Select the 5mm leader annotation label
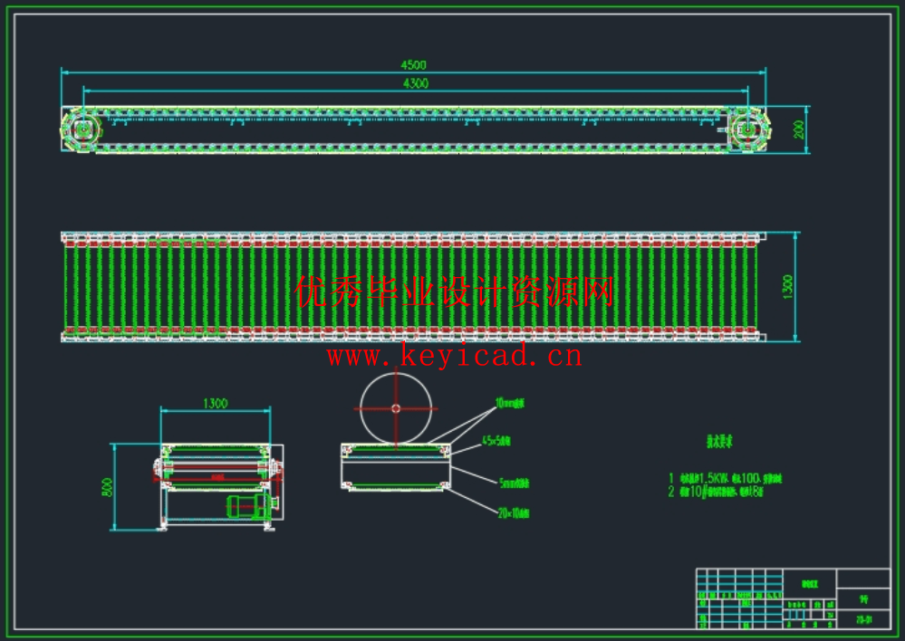 tap(514, 483)
